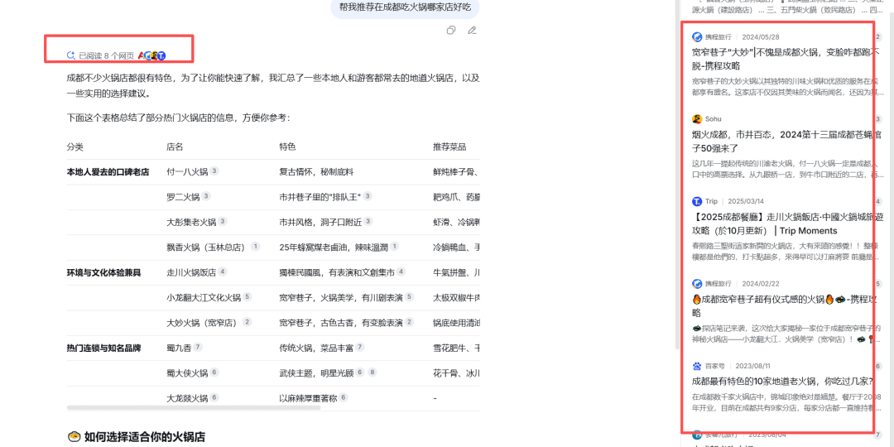Click the stacked source website icons

click(x=152, y=55)
